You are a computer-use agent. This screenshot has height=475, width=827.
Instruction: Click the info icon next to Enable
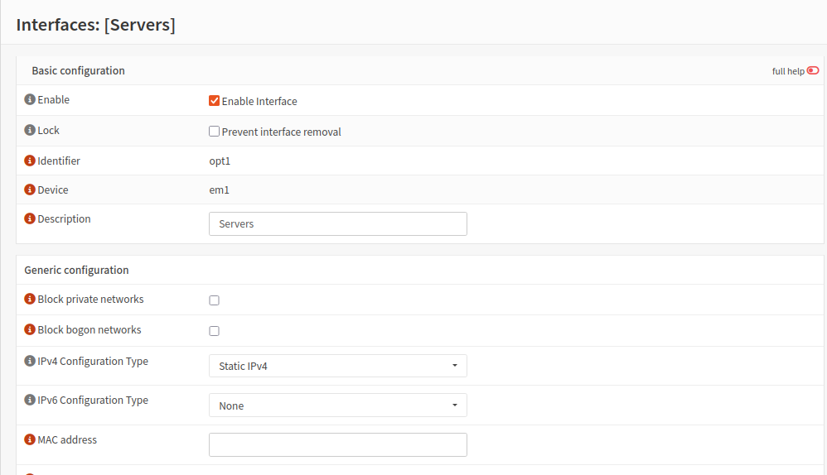pyautogui.click(x=30, y=100)
